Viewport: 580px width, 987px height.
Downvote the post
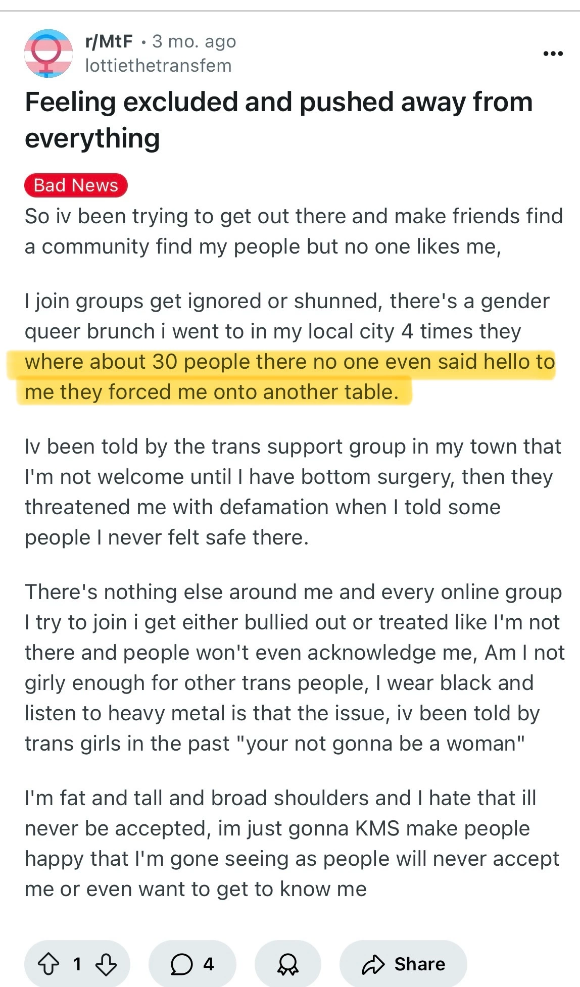(106, 964)
